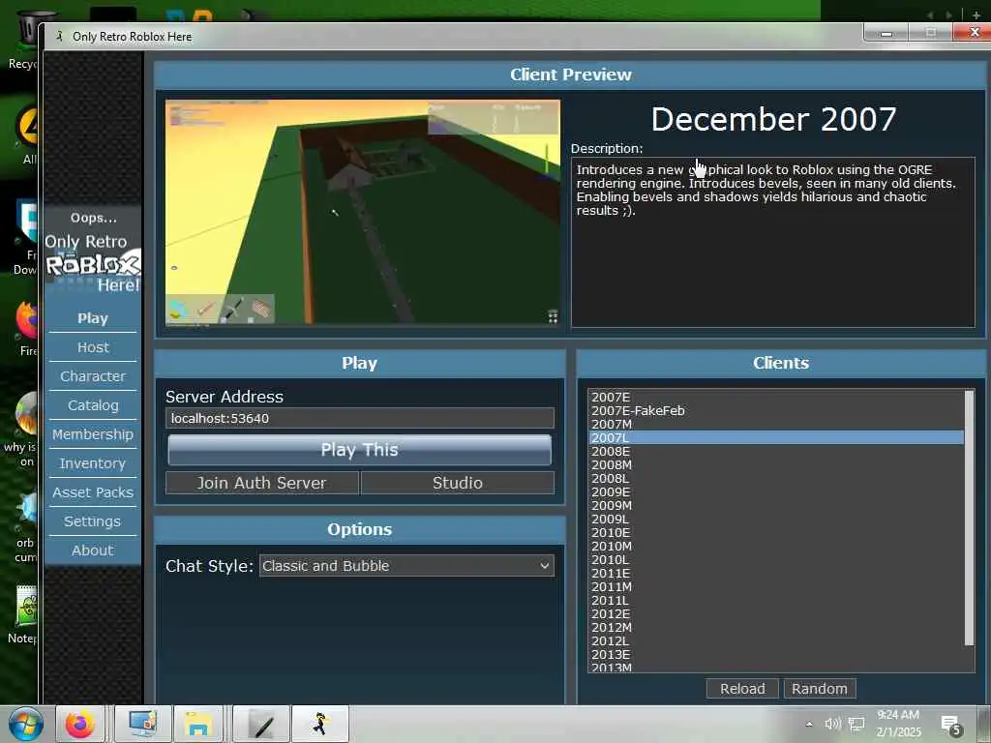Open the Inventory menu item
Viewport: 991px width, 743px height.
(x=93, y=463)
